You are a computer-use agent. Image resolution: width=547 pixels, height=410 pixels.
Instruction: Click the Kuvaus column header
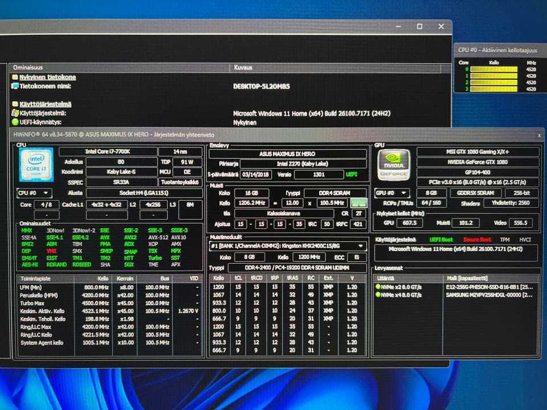(x=243, y=67)
